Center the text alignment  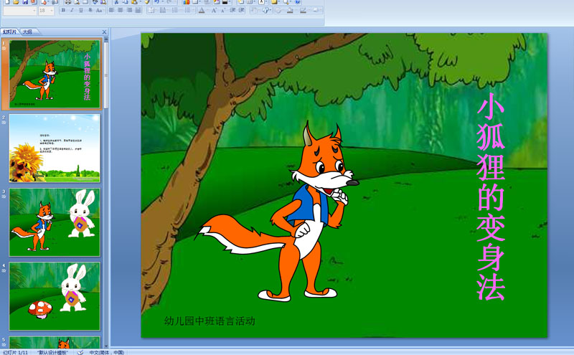coord(121,10)
